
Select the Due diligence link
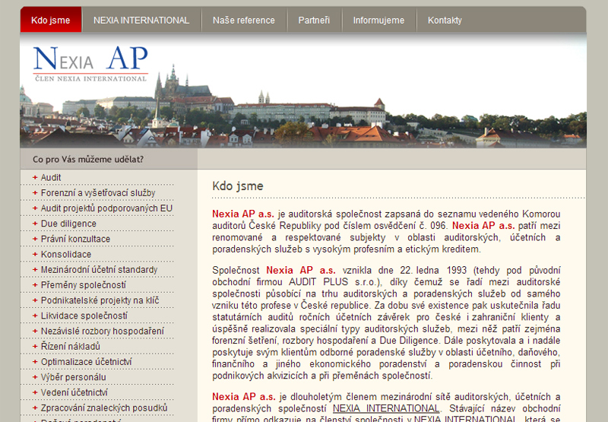(68, 224)
